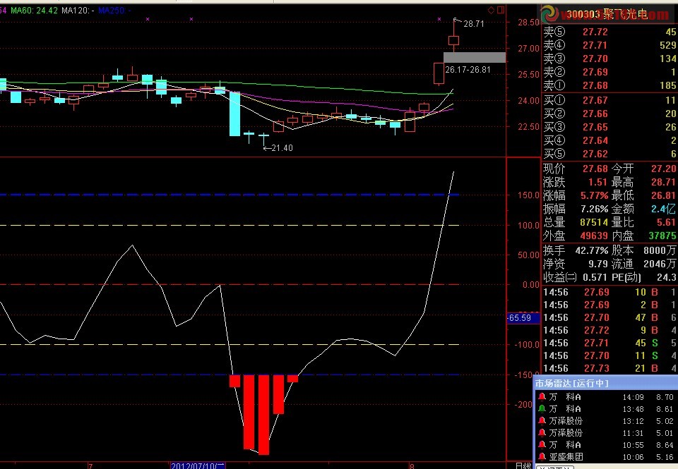The width and height of the screenshot is (678, 469).
Task: Click the green bell for 万科A at 13:48
Action: [542, 408]
